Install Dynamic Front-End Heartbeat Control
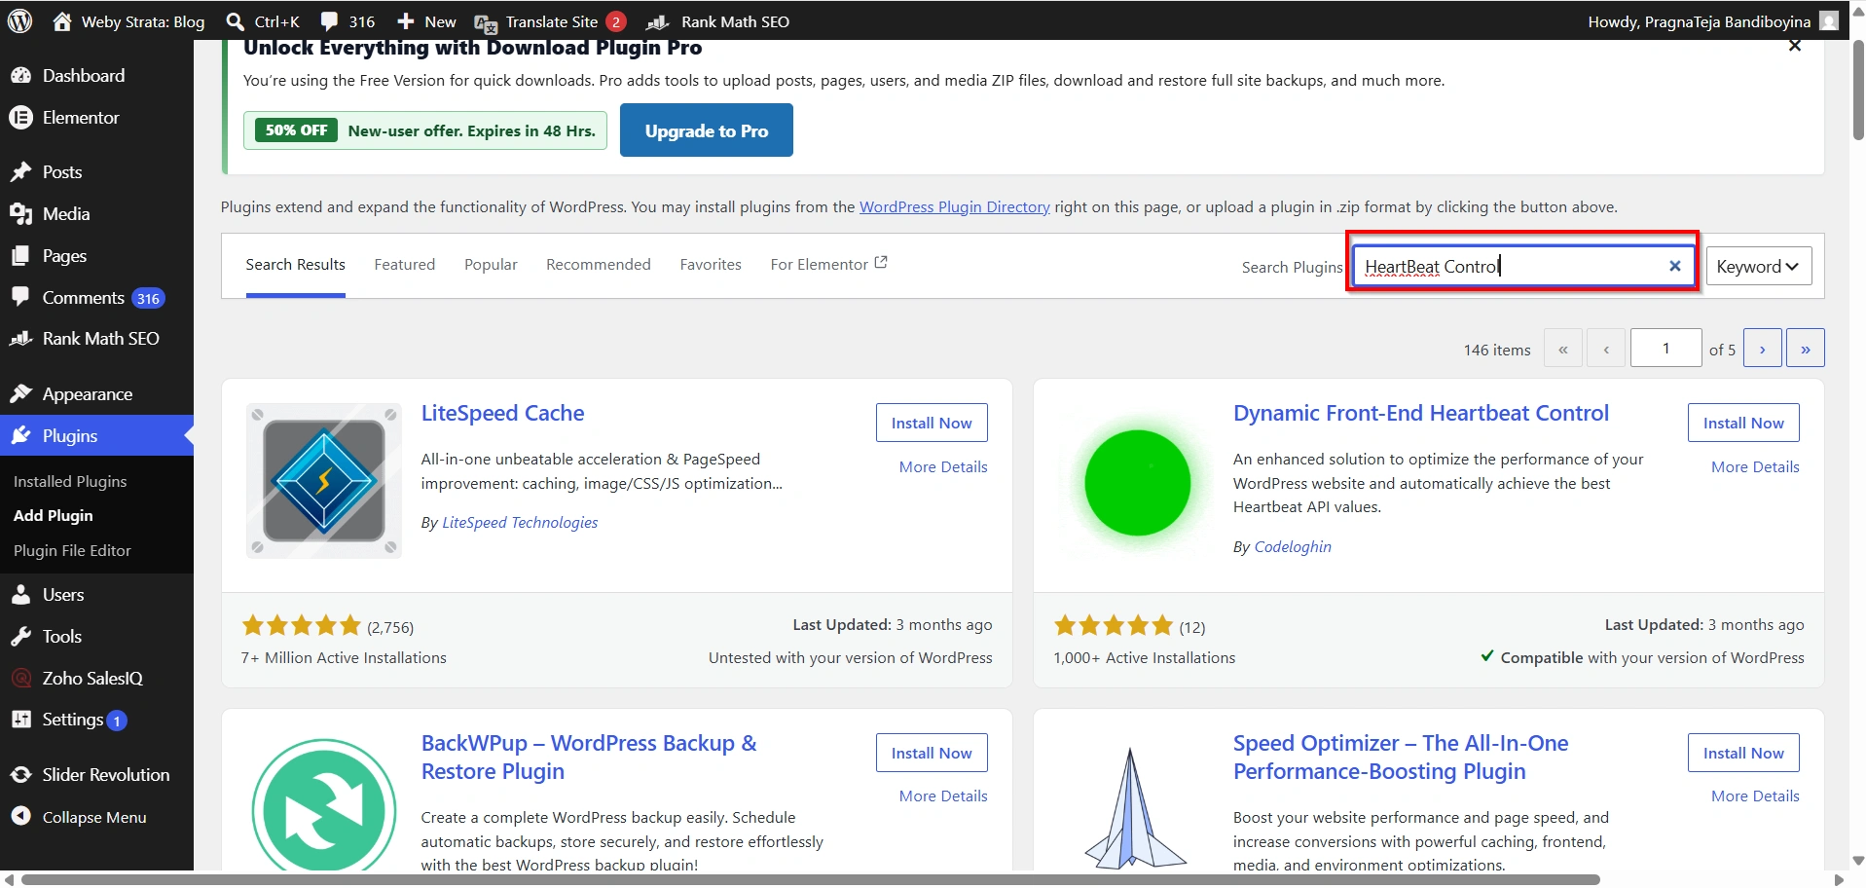 point(1742,423)
